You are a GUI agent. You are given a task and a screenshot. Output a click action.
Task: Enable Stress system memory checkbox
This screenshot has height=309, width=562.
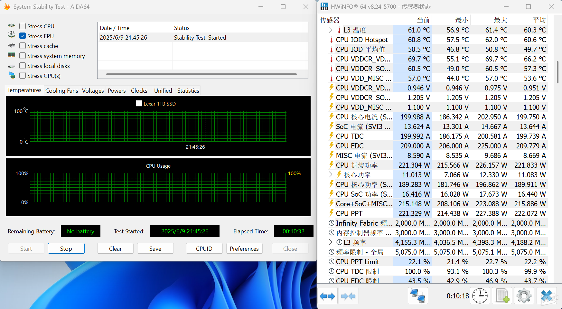tap(23, 56)
